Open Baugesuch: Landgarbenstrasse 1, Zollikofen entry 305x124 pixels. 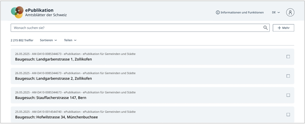pos(53,59)
